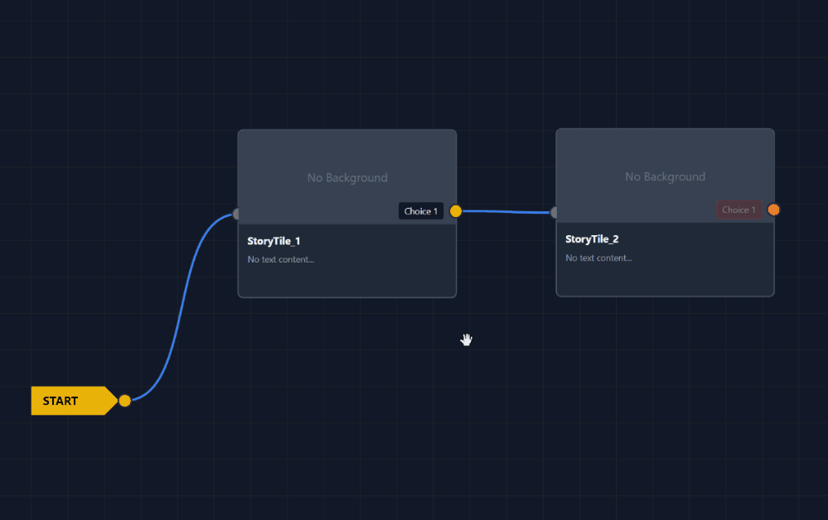Click StoryTile_1's yellow Choice 1 output port
This screenshot has width=828, height=520.
pos(455,211)
